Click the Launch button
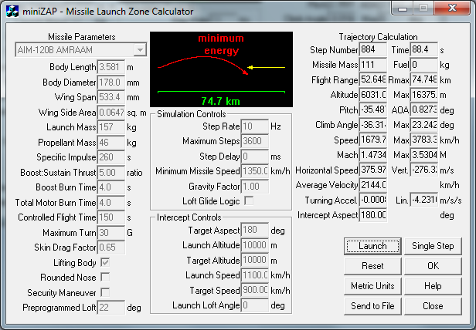This screenshot has width=476, height=330. [372, 246]
